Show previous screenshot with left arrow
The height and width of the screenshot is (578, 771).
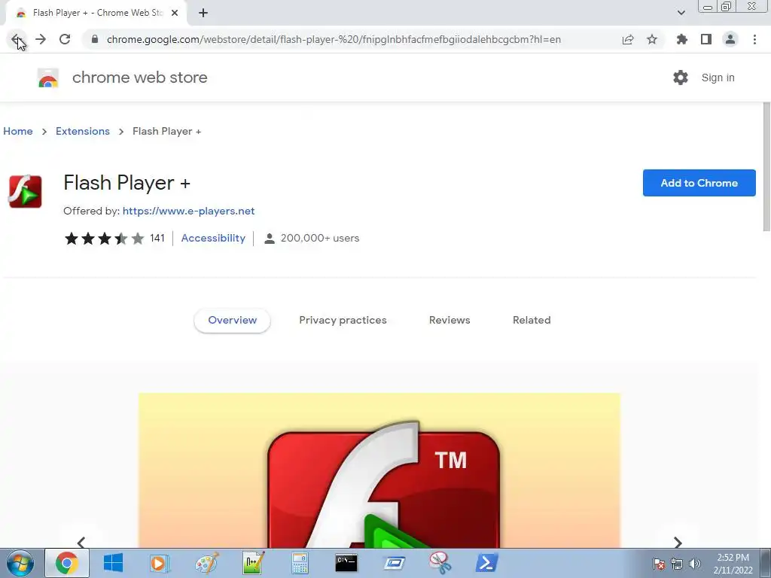pyautogui.click(x=81, y=542)
